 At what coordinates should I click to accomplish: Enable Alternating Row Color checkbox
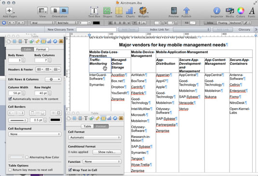27,157
